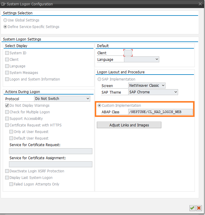Choose the Custom Implementation radio button
The width and height of the screenshot is (205, 215).
click(100, 106)
